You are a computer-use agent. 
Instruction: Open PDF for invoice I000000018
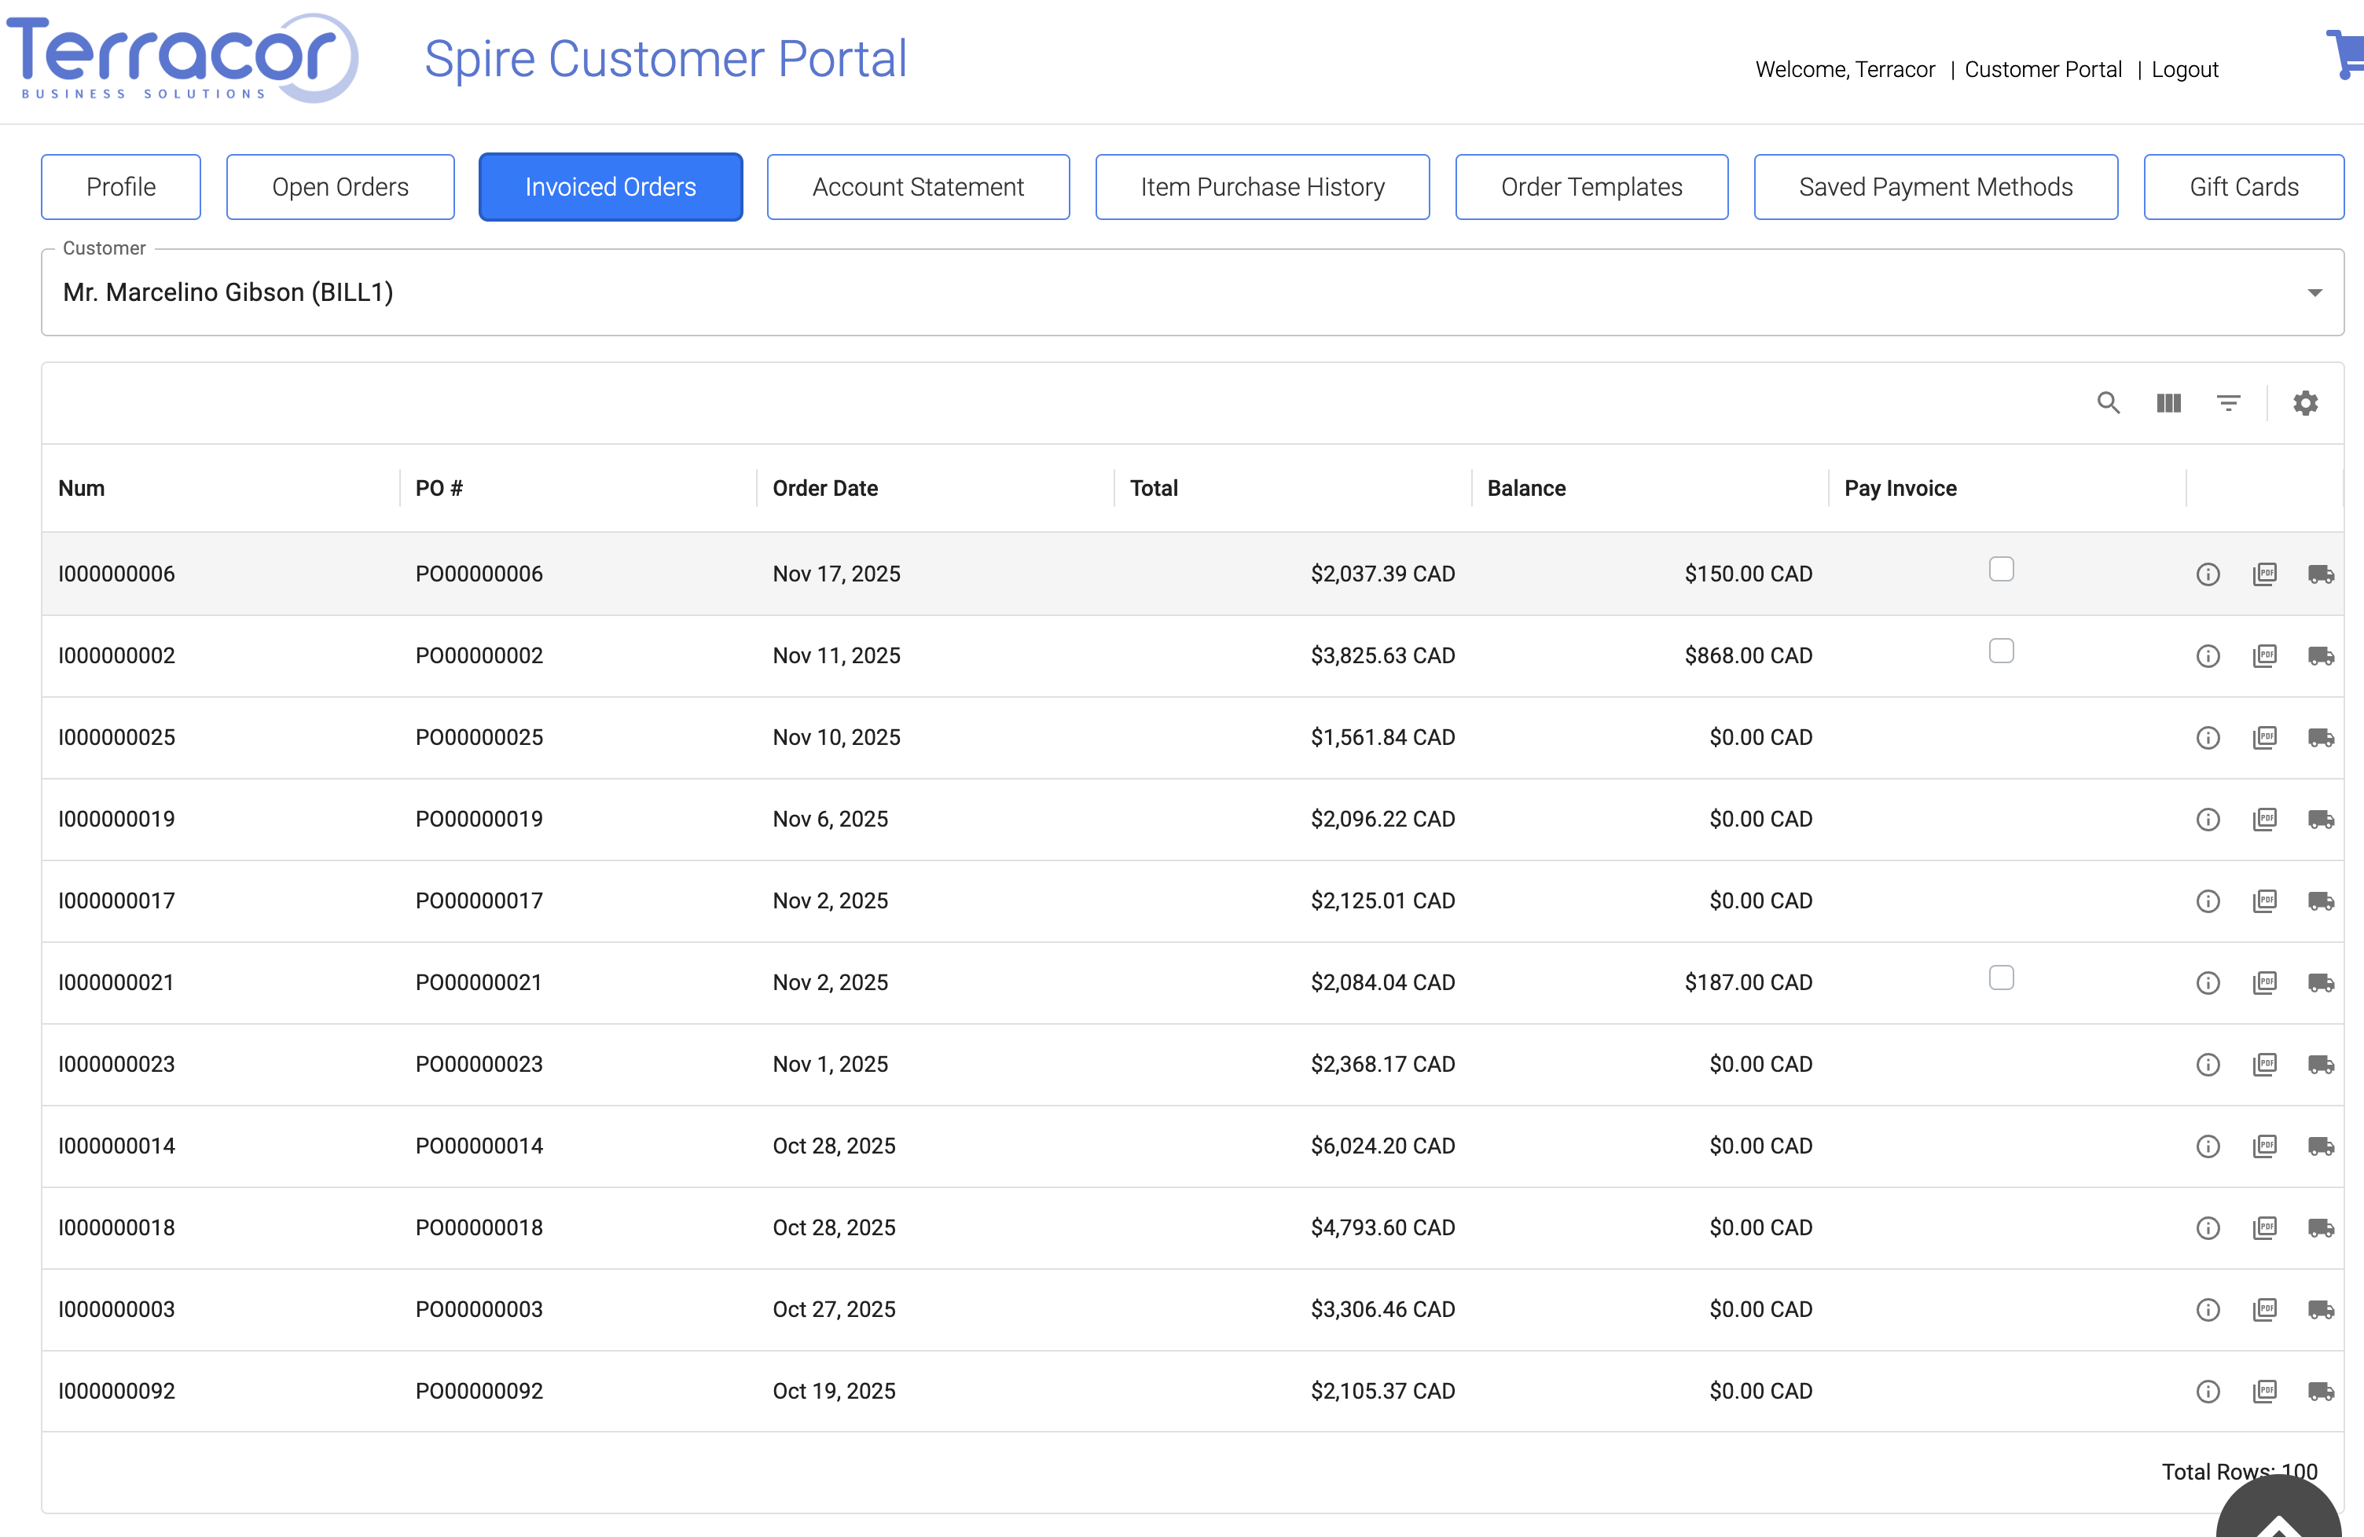coord(2263,1227)
